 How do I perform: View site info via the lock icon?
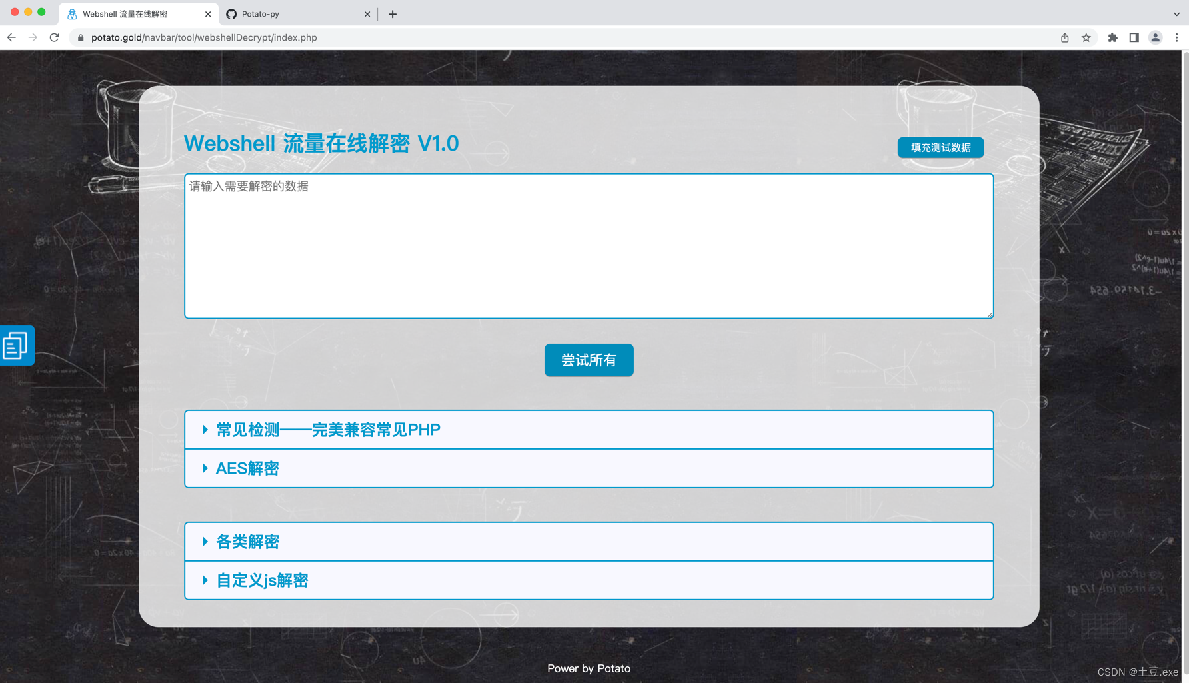pos(81,37)
